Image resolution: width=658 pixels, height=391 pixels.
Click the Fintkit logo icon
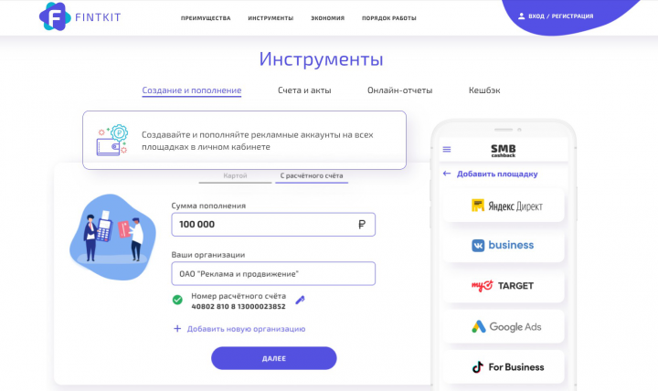click(55, 16)
